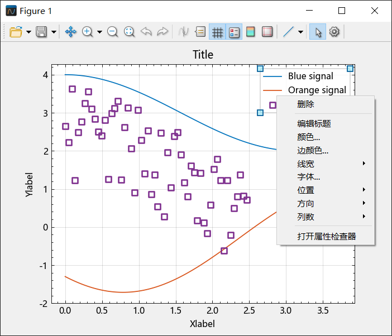The width and height of the screenshot is (392, 336).
Task: Click the Zoom In magnifier icon
Action: click(87, 32)
